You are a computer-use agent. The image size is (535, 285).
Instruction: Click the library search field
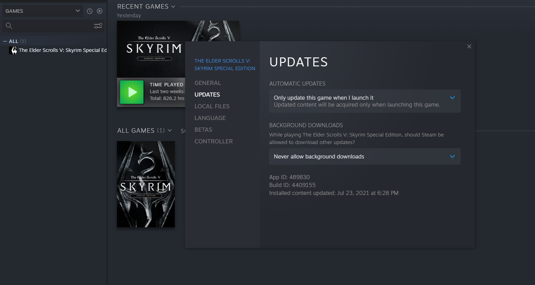pos(53,26)
